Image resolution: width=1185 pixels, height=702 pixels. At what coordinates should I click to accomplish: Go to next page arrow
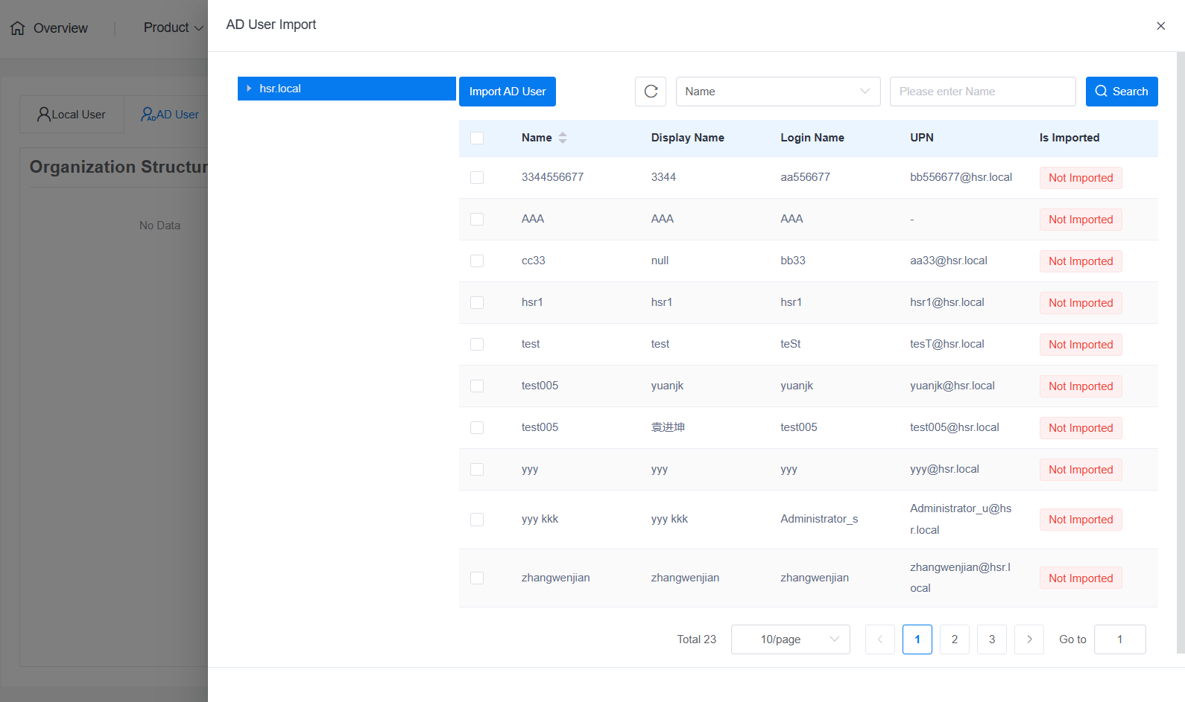point(1029,639)
